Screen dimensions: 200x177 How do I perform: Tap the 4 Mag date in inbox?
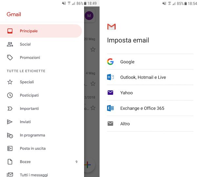[90, 73]
